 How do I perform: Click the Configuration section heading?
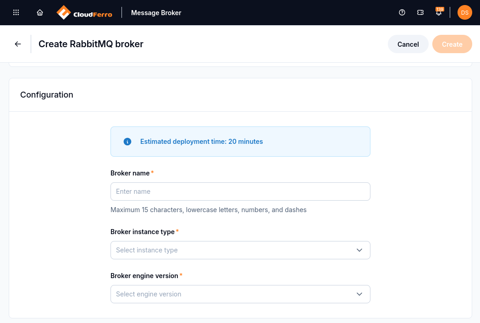[x=46, y=95]
